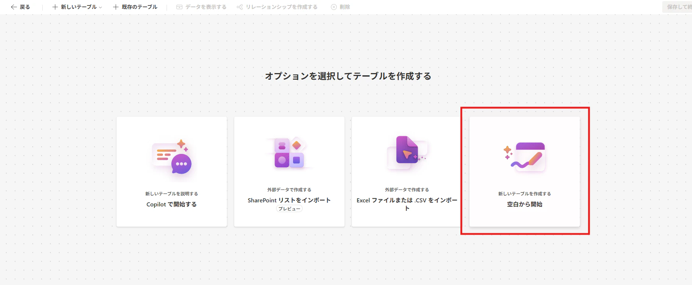Image resolution: width=692 pixels, height=285 pixels.
Task: Select 既存のテーブル in the toolbar
Action: [135, 7]
